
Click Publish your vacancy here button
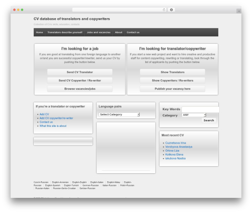pyautogui.click(x=172, y=89)
